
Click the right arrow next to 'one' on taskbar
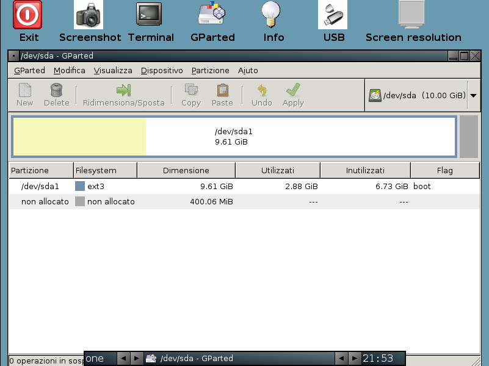click(x=137, y=359)
